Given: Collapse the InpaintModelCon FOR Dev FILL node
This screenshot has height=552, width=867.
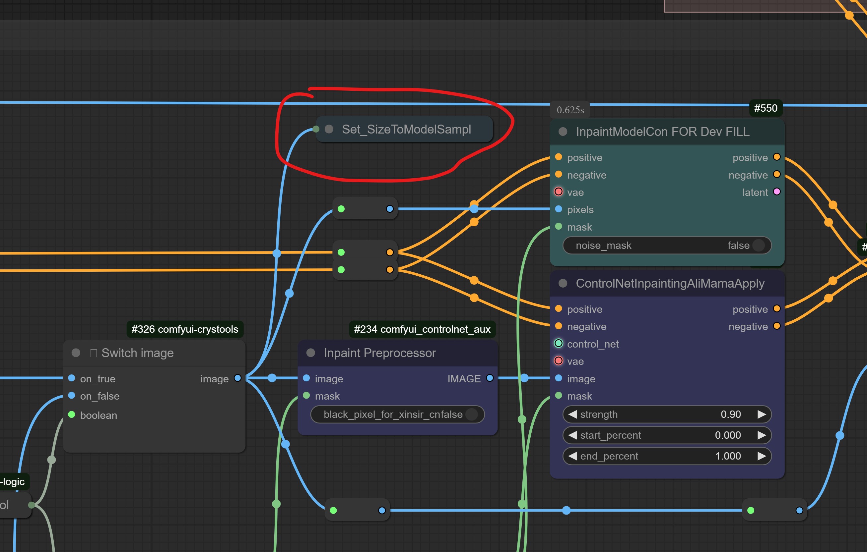Looking at the screenshot, I should point(563,132).
